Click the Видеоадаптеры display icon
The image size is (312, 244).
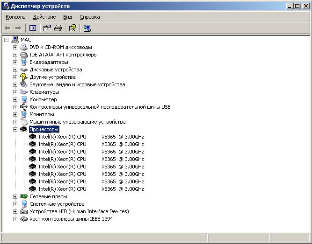click(24, 62)
